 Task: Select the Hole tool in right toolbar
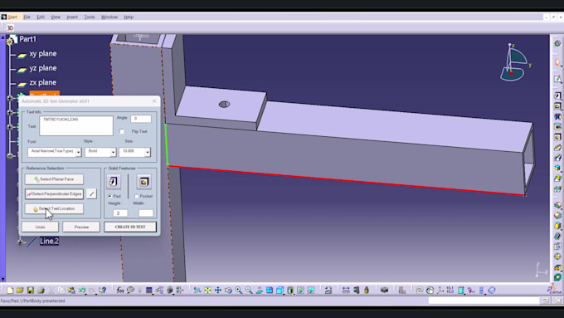click(x=557, y=137)
